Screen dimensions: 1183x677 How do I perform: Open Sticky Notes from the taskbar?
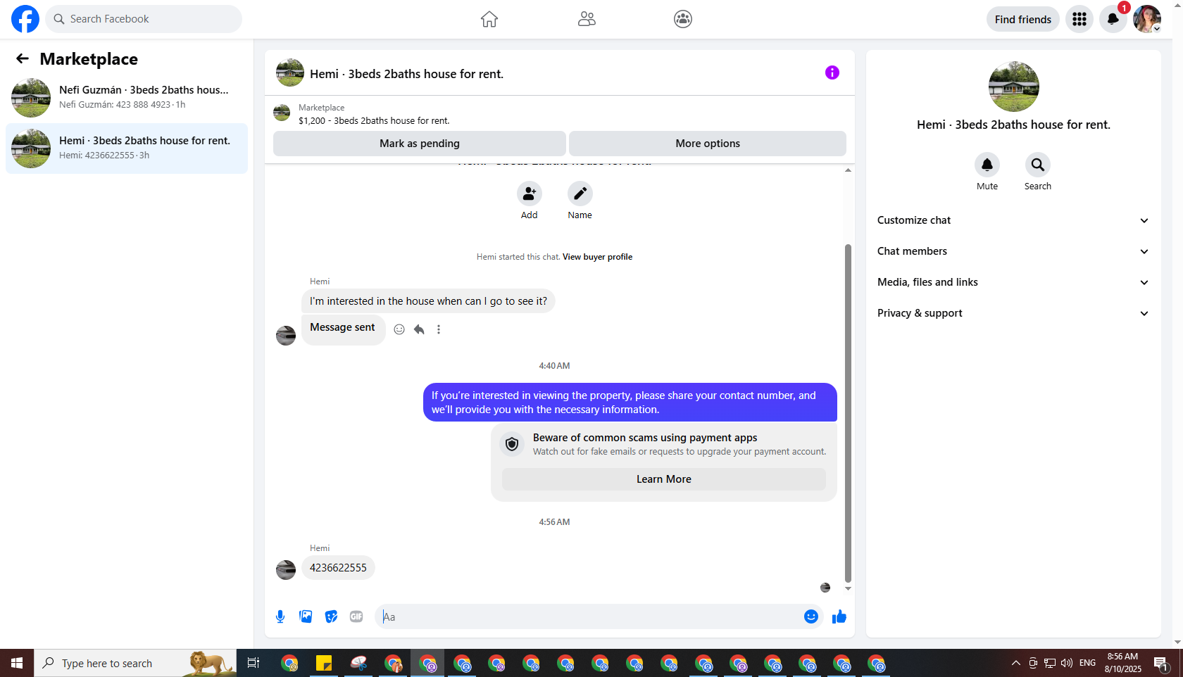pos(324,663)
